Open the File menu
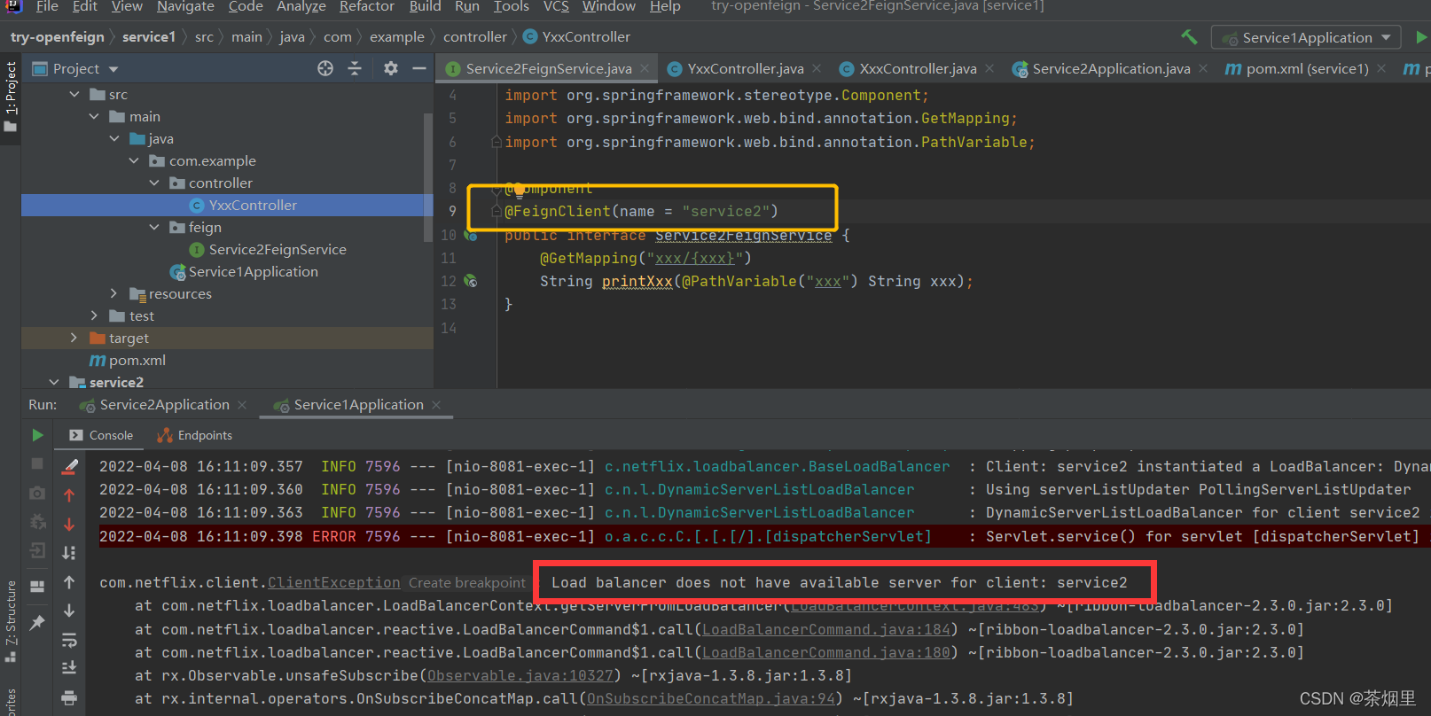 pyautogui.click(x=47, y=6)
